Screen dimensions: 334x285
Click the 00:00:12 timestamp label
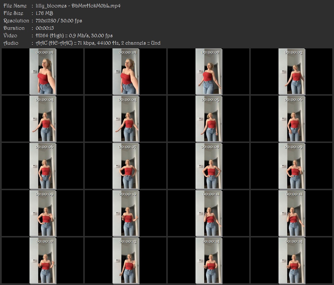click(45, 242)
